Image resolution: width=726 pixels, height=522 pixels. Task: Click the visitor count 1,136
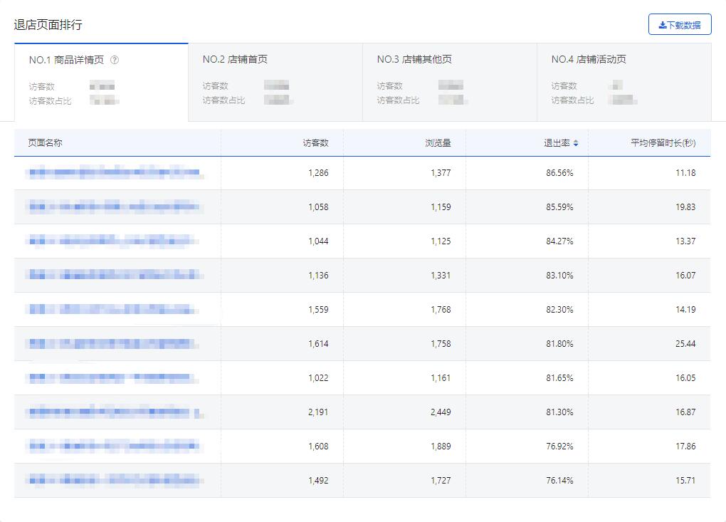click(319, 275)
